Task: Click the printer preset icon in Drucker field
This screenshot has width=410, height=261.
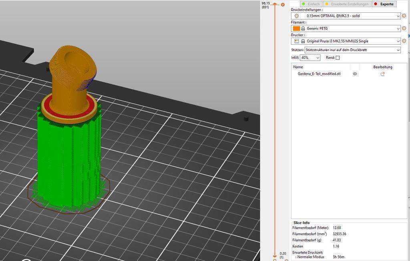Action: click(x=297, y=41)
